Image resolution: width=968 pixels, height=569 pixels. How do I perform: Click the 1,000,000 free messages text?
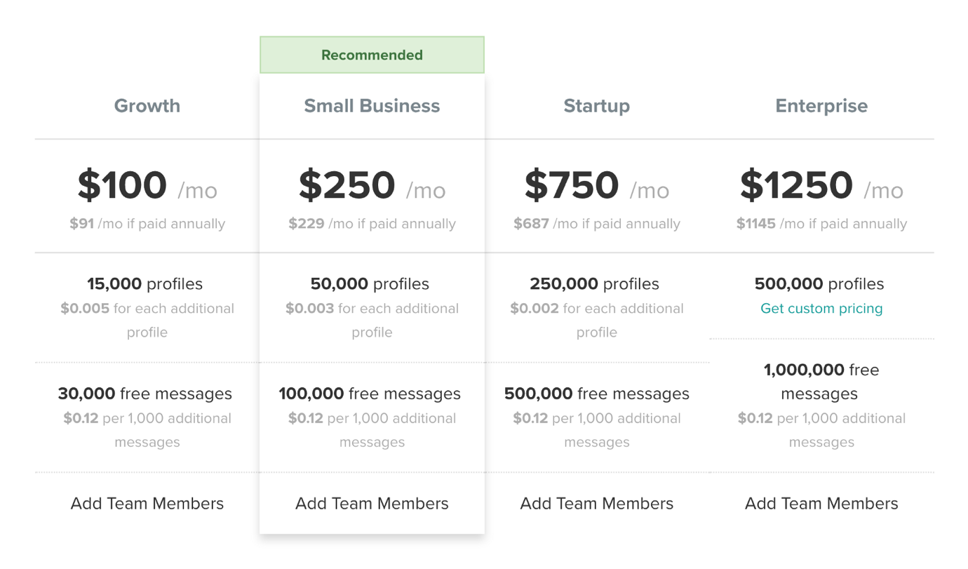(x=821, y=381)
